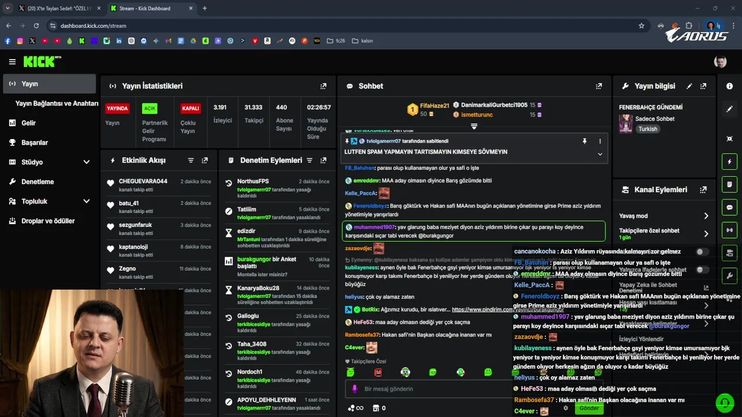Expand the chat leaderboard with the arrow below it

click(474, 126)
